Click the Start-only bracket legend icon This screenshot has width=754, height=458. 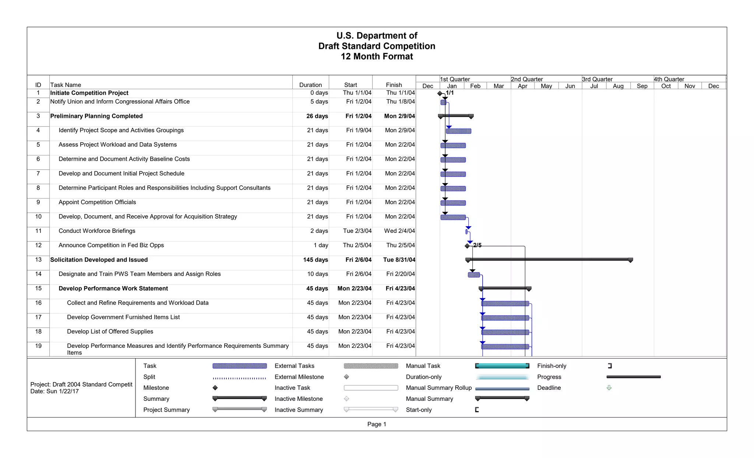pos(477,410)
